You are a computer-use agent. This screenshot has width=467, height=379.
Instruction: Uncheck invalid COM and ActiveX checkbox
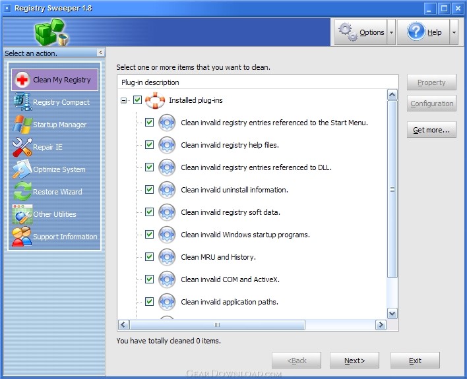(149, 279)
